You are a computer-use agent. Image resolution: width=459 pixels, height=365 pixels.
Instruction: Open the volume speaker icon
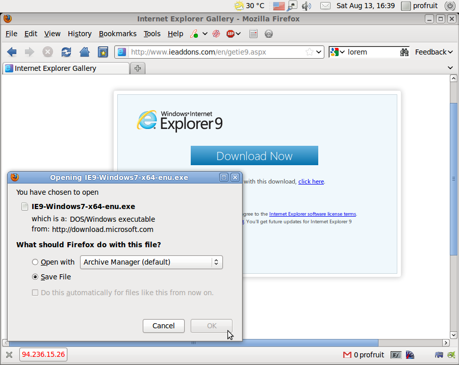click(x=306, y=6)
